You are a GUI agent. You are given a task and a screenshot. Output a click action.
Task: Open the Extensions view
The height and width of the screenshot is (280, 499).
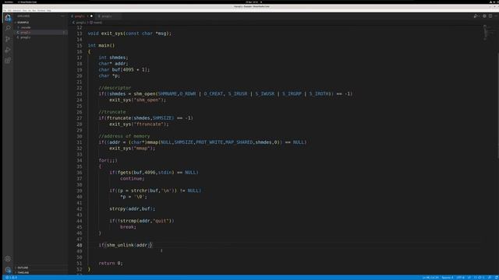[8, 61]
